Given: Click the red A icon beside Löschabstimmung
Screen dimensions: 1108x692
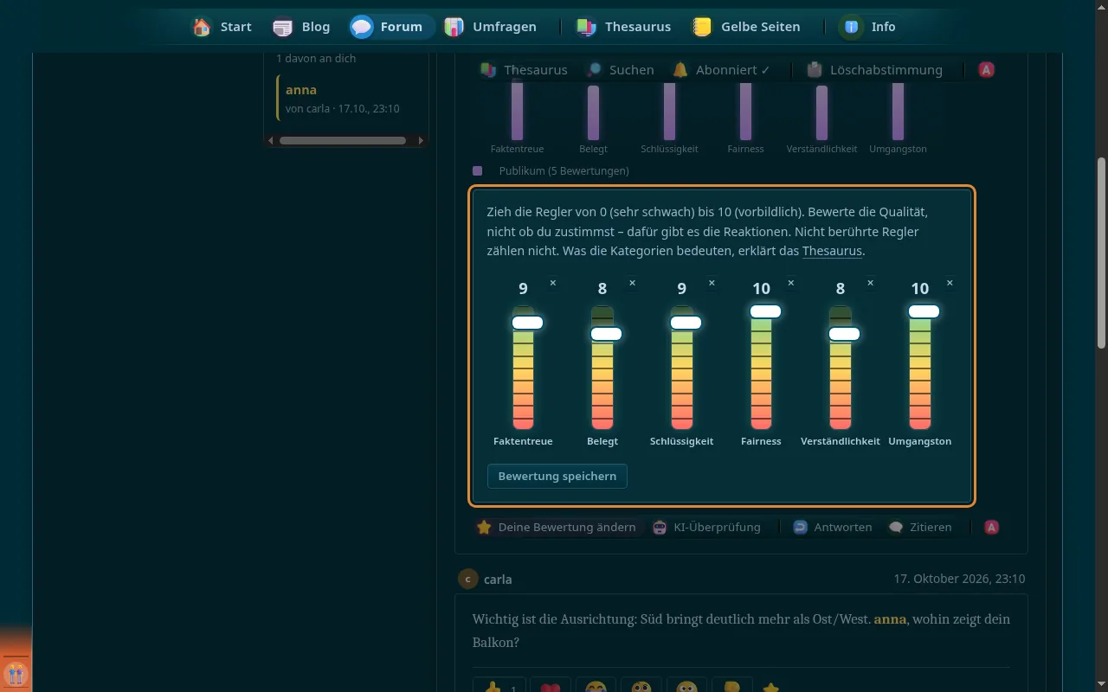Looking at the screenshot, I should pos(986,70).
